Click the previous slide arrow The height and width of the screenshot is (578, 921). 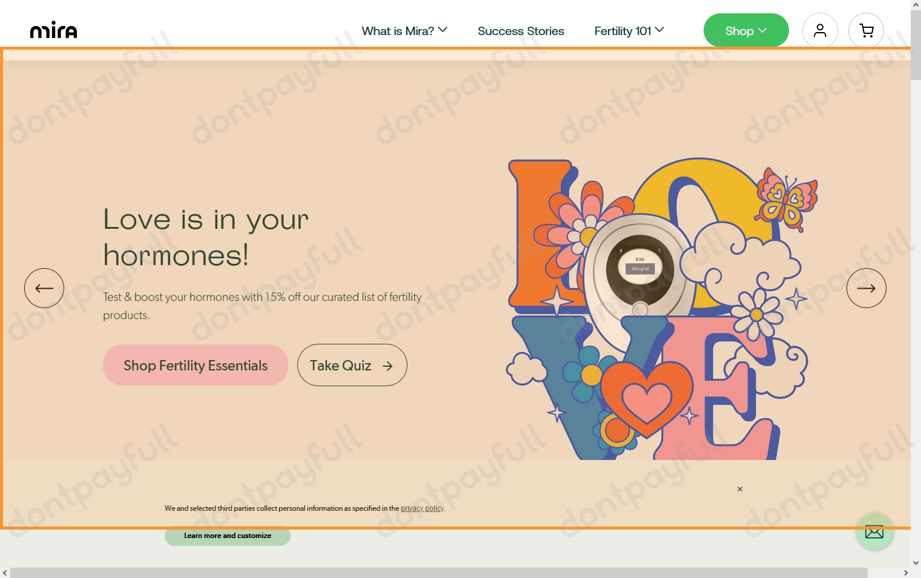click(x=44, y=288)
